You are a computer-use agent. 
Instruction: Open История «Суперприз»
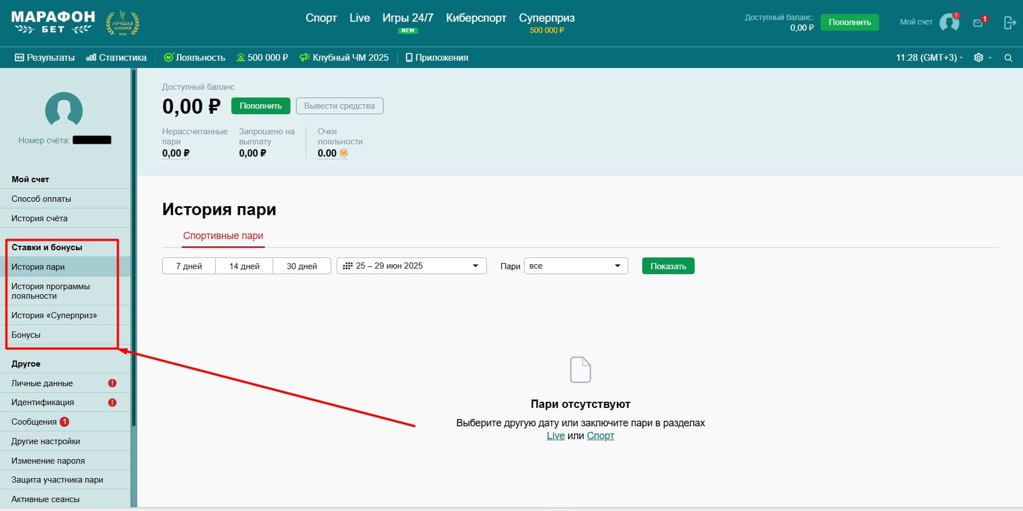click(65, 315)
